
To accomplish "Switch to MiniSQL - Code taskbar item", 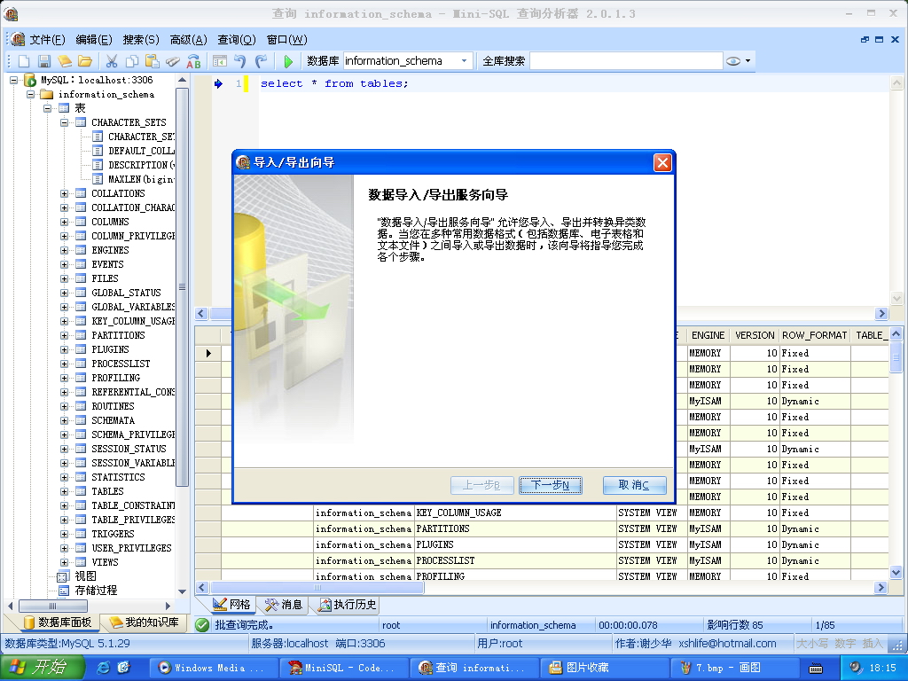I will [343, 668].
